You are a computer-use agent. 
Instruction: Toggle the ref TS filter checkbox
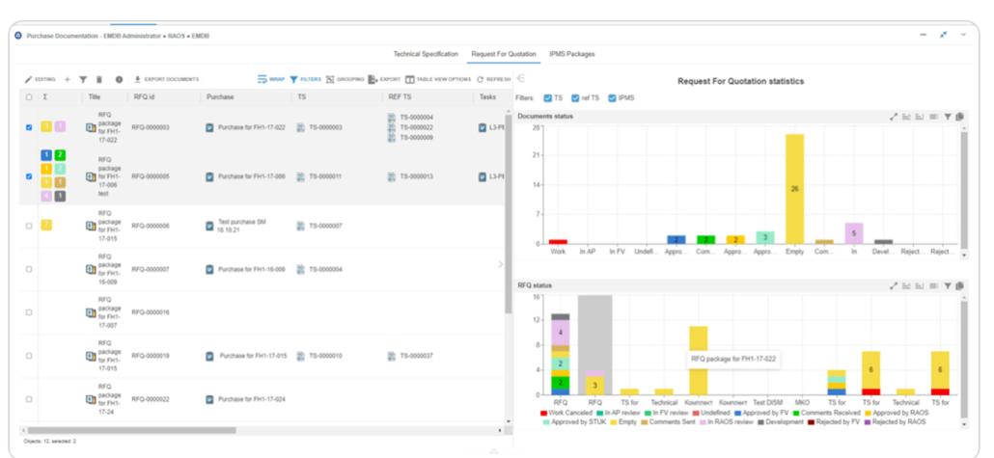pos(574,97)
